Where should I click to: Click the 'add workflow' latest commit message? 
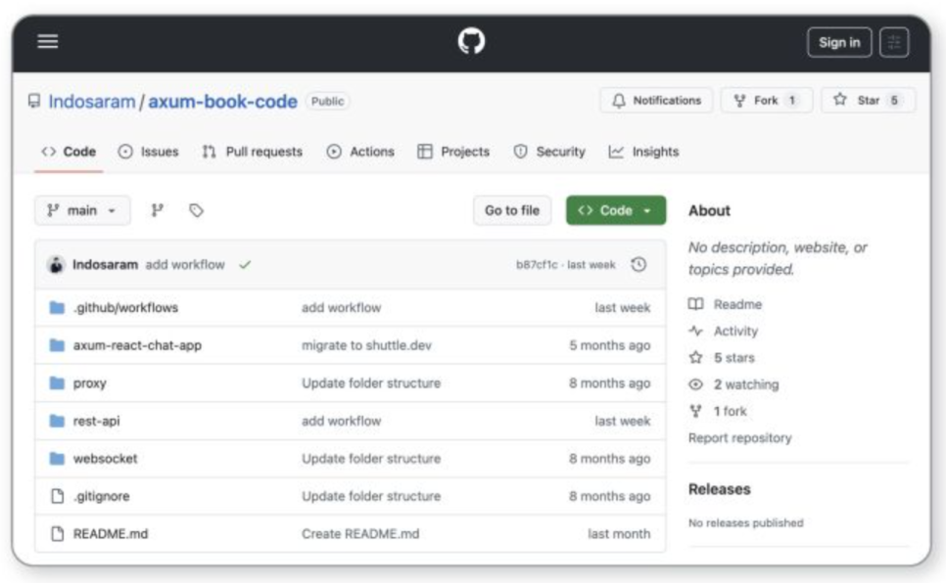tap(185, 265)
